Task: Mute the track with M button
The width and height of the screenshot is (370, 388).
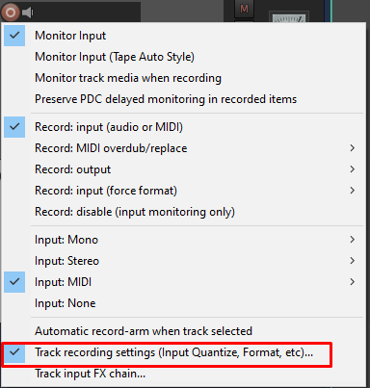Action: [244, 9]
